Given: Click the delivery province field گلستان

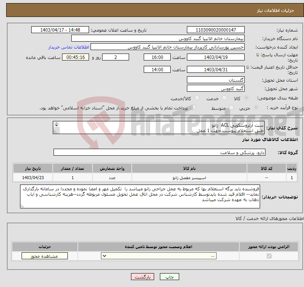Looking at the screenshot, I should point(216,80).
